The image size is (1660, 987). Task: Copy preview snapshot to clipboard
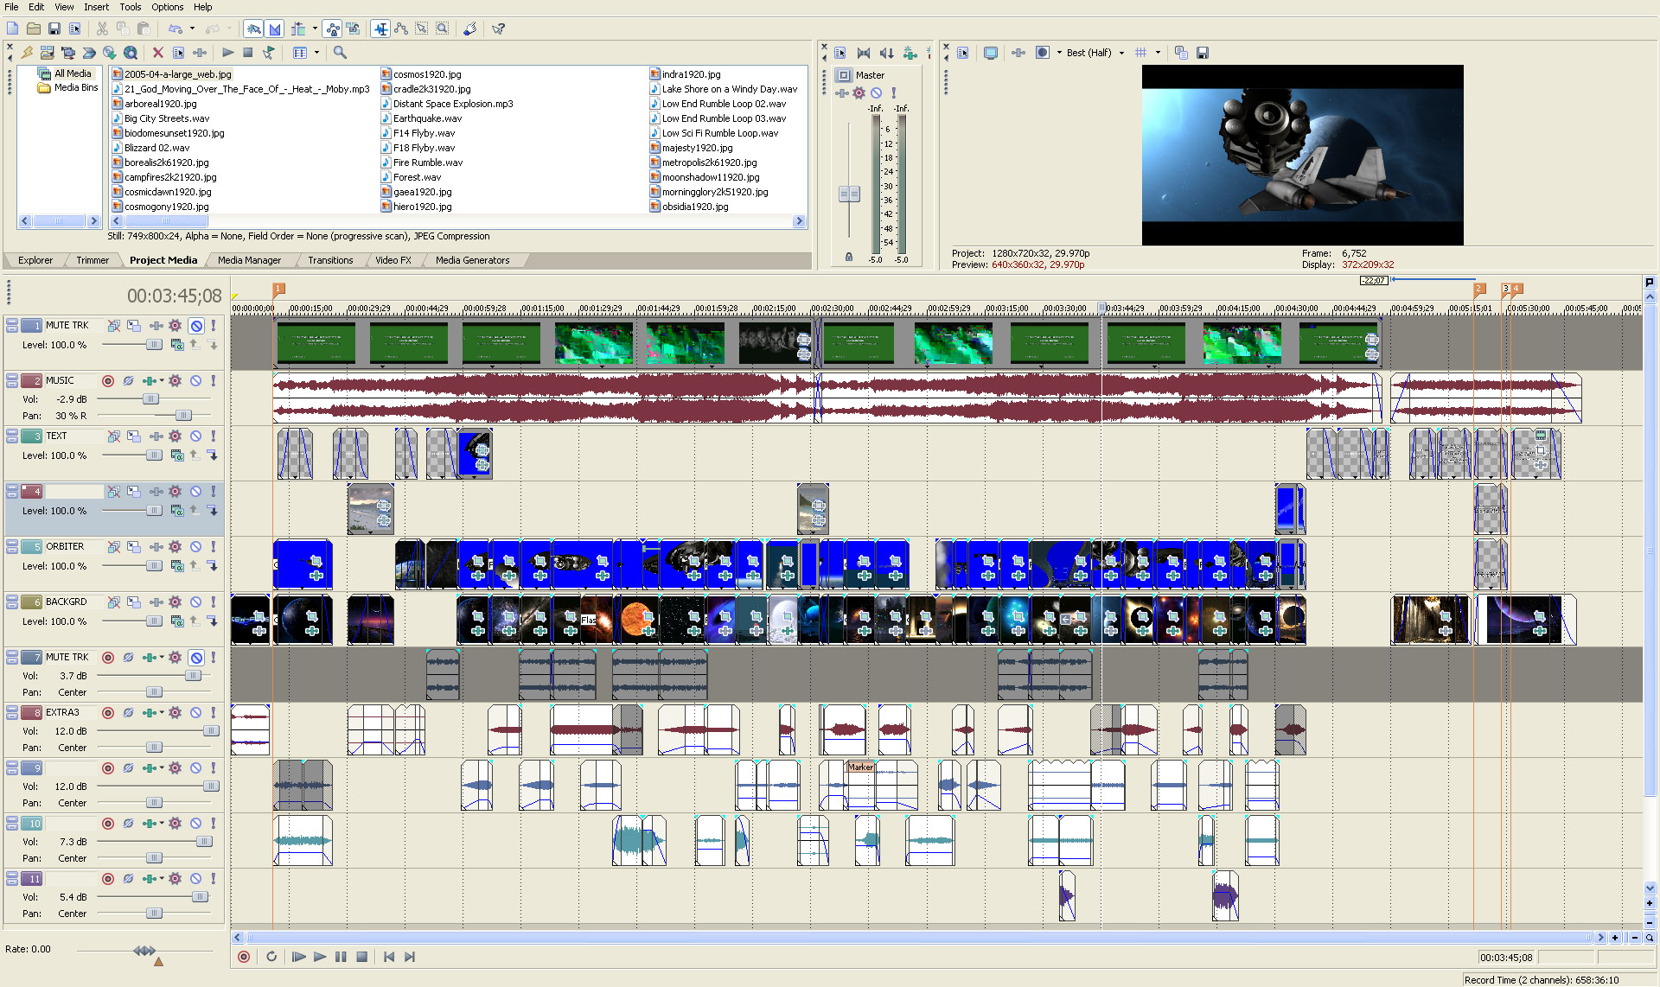(x=1181, y=53)
